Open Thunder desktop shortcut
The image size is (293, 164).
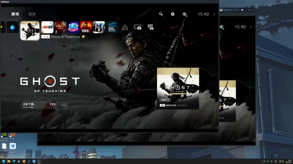pos(13,148)
